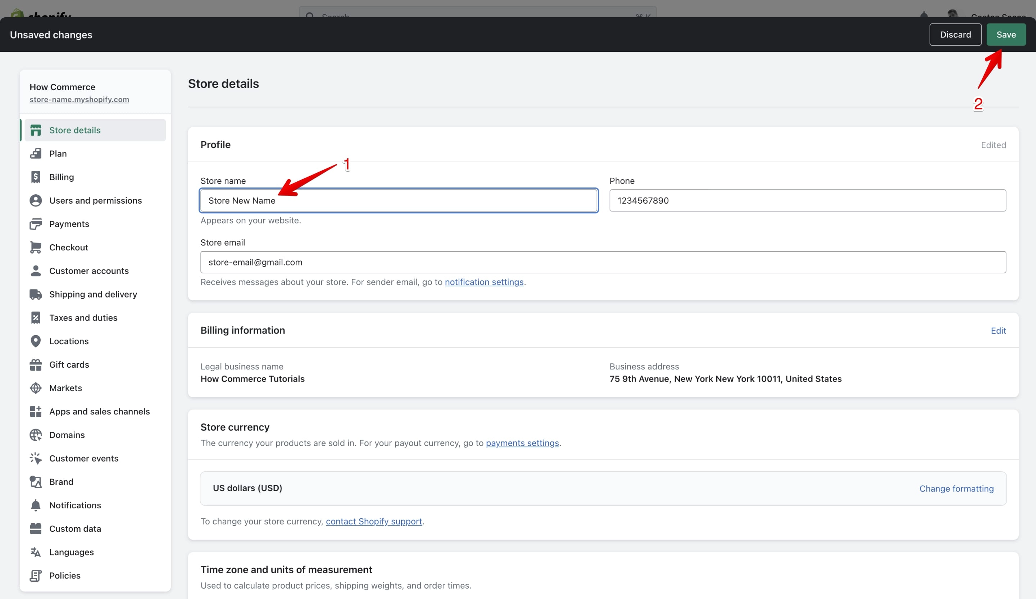This screenshot has height=599, width=1036.
Task: Click Change formatting for US dollars
Action: 956,489
